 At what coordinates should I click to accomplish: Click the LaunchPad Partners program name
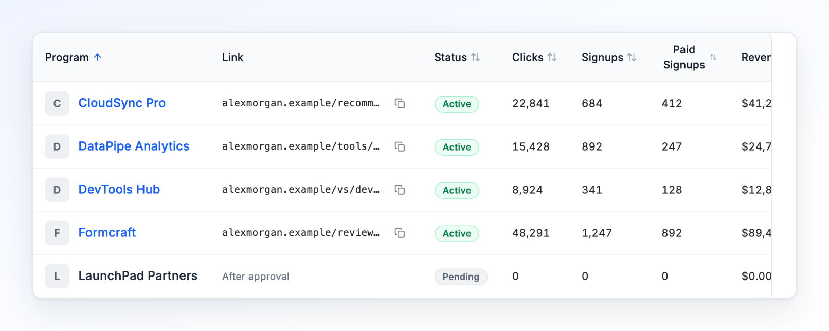(x=138, y=275)
